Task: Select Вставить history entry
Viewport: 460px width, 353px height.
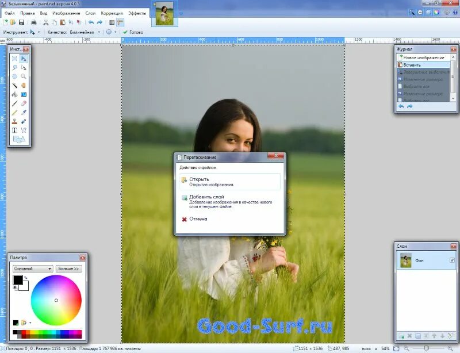Action: (x=423, y=65)
